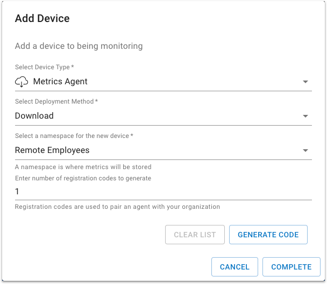
Task: Cancel the Add Device dialog
Action: [234, 267]
